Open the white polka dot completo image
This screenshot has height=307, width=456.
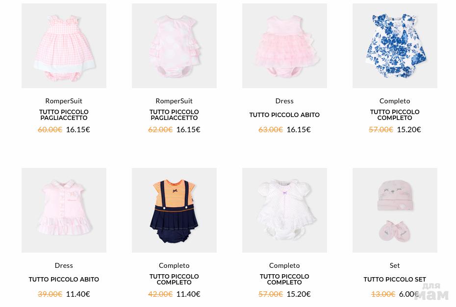[284, 210]
